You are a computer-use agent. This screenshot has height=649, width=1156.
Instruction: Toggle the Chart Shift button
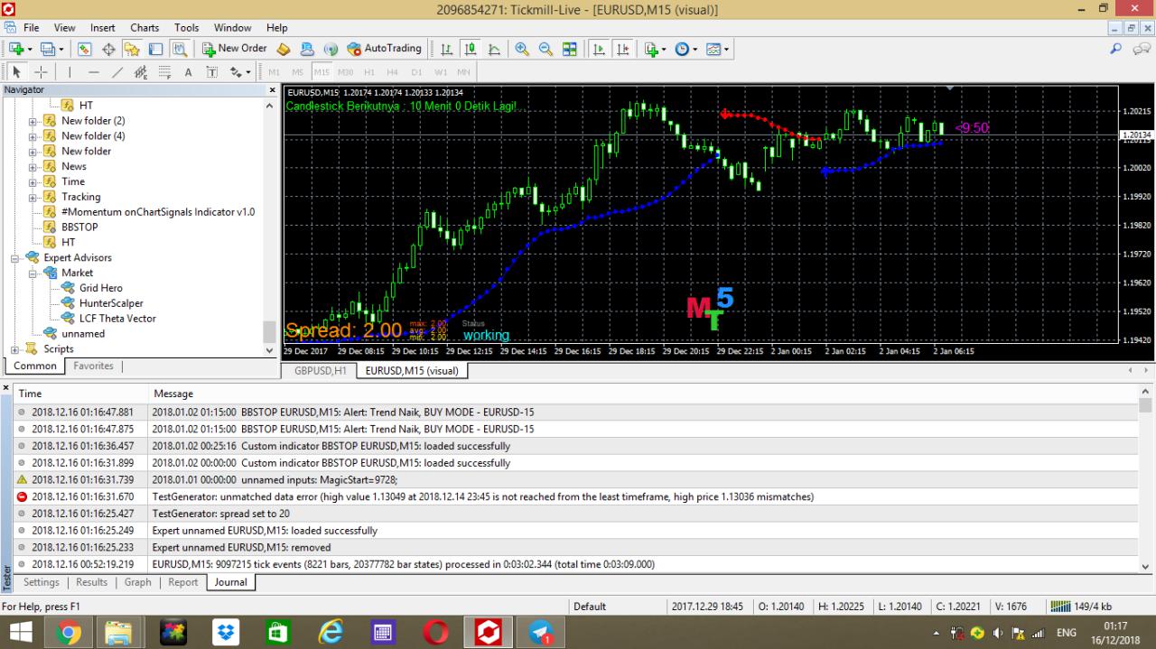tap(623, 49)
